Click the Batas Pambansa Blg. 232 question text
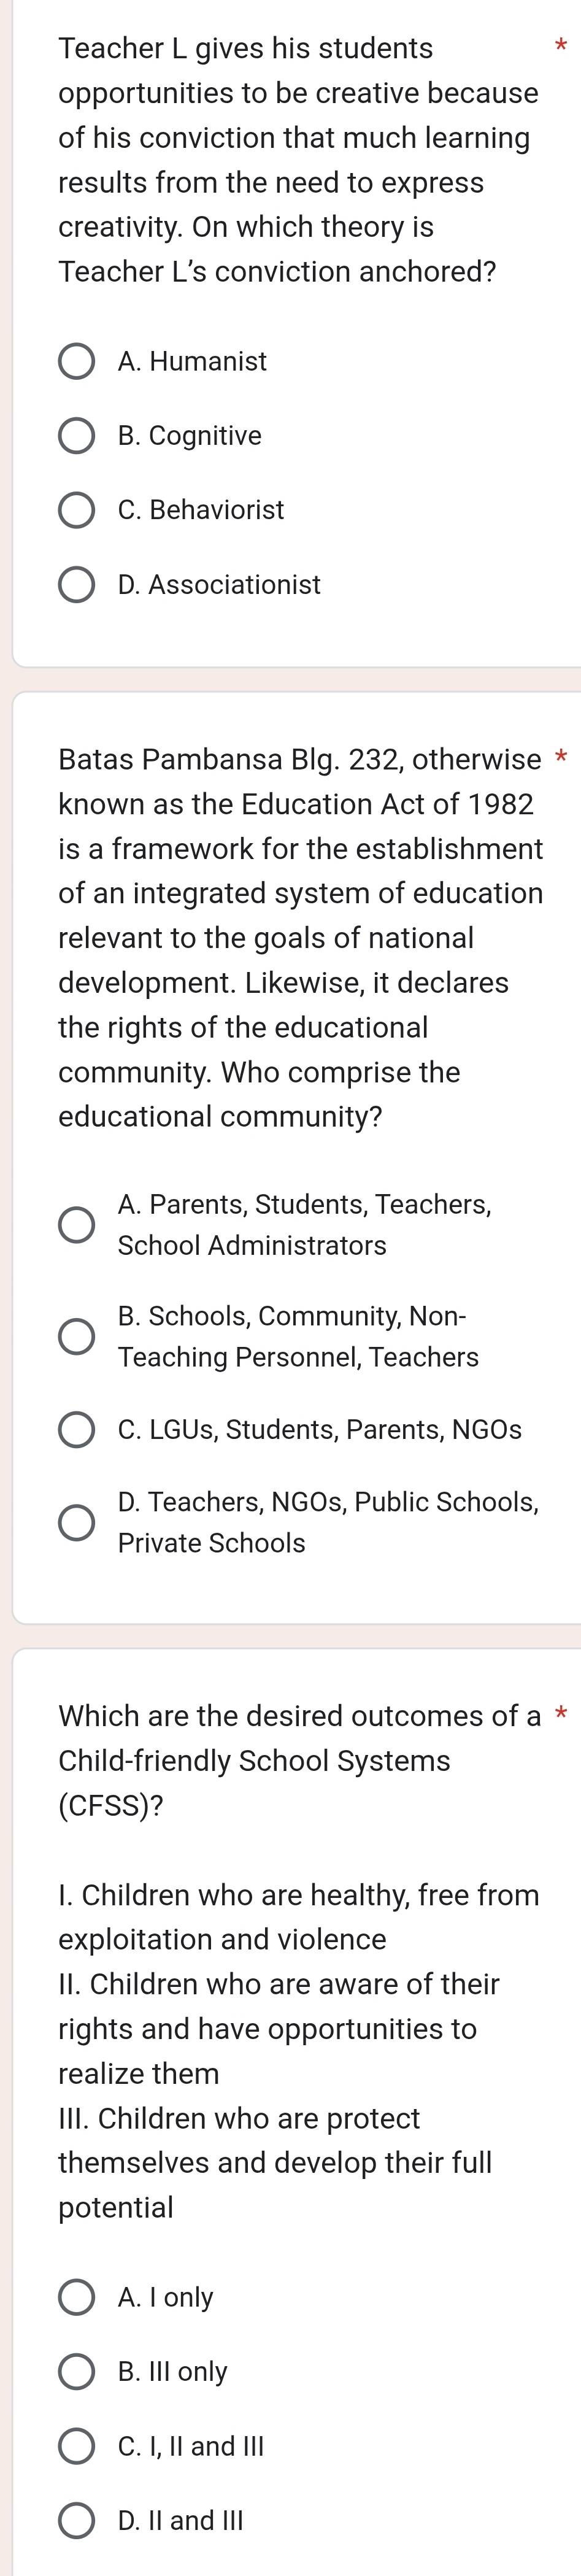The width and height of the screenshot is (581, 2576). (x=300, y=938)
